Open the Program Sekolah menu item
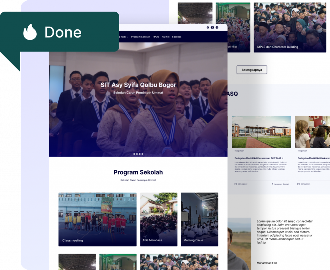Image resolution: width=330 pixels, height=270 pixels. click(141, 37)
